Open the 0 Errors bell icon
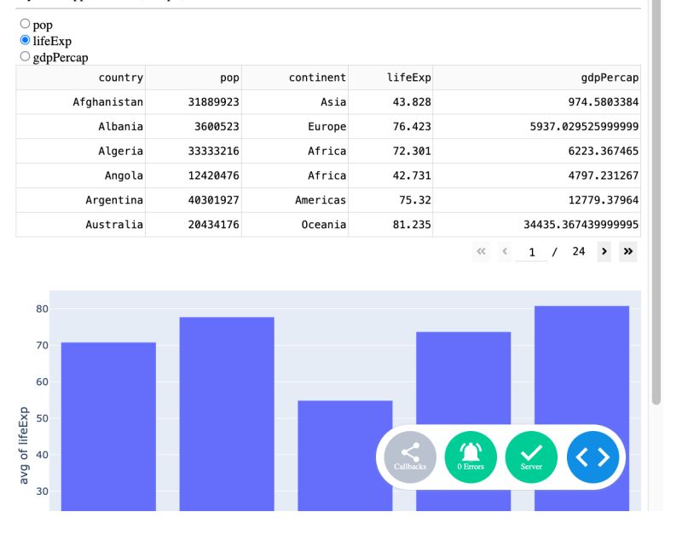 [x=471, y=457]
